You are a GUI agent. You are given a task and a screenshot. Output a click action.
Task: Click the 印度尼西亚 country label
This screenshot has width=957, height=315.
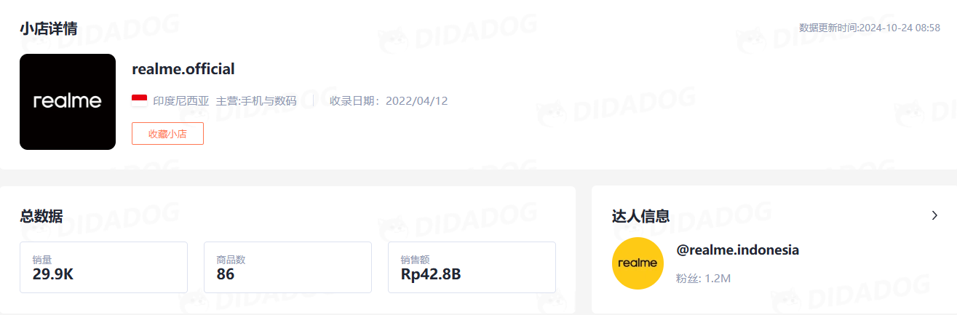(181, 101)
